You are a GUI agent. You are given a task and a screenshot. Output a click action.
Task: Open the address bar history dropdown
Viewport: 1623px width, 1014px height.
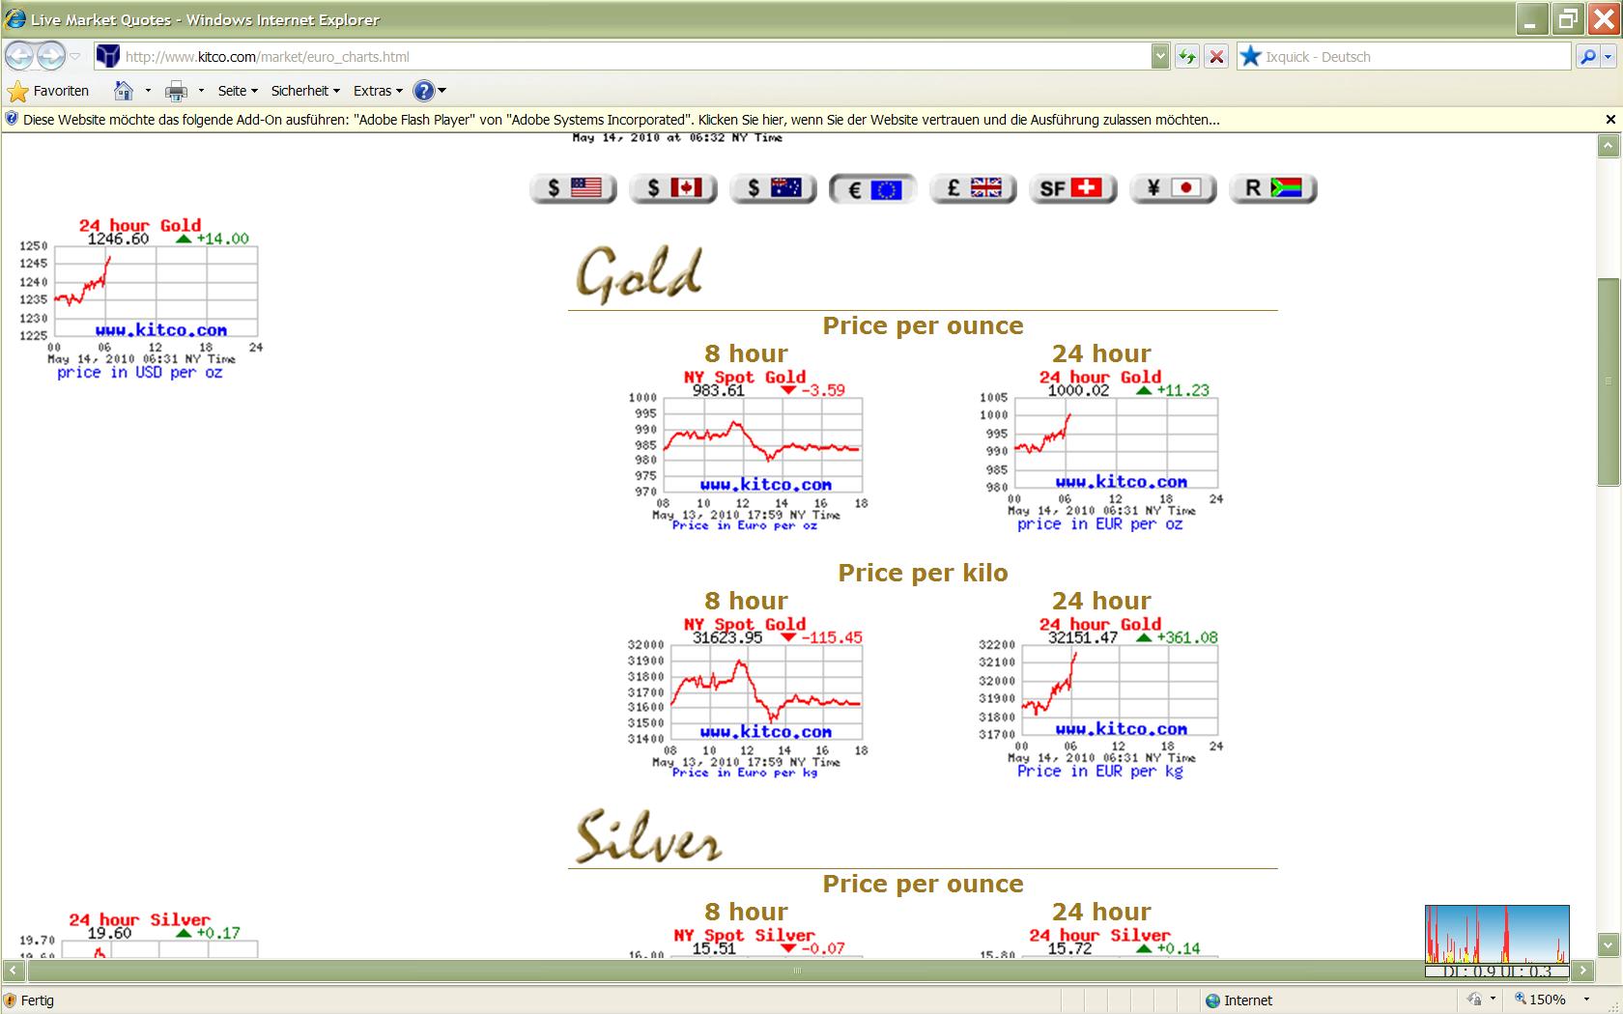[x=1160, y=57]
